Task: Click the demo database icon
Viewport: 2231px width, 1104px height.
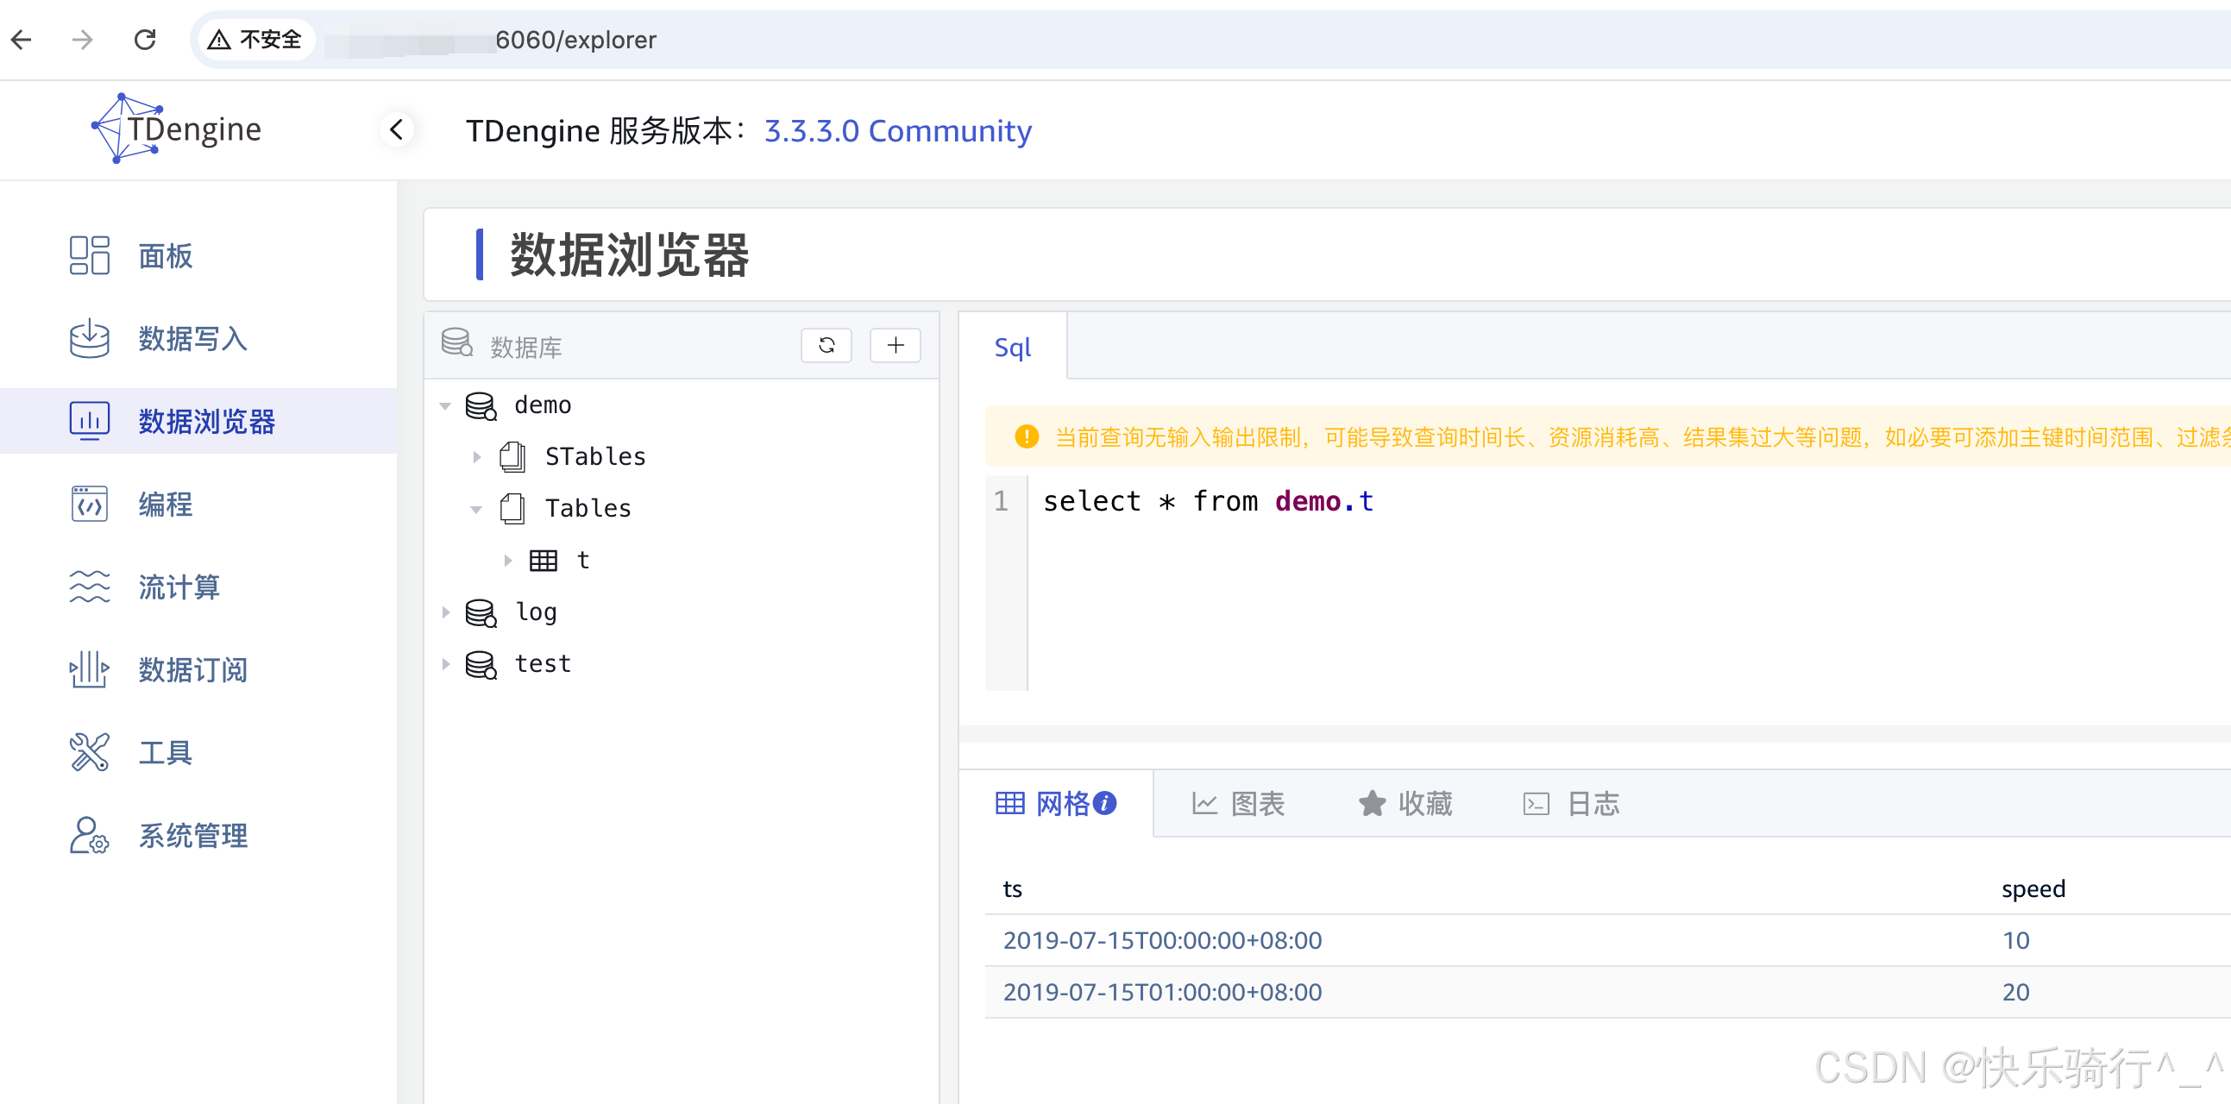Action: tap(481, 405)
